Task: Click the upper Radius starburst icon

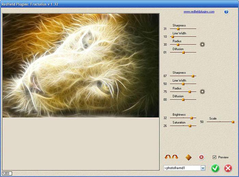Action: [202, 45]
